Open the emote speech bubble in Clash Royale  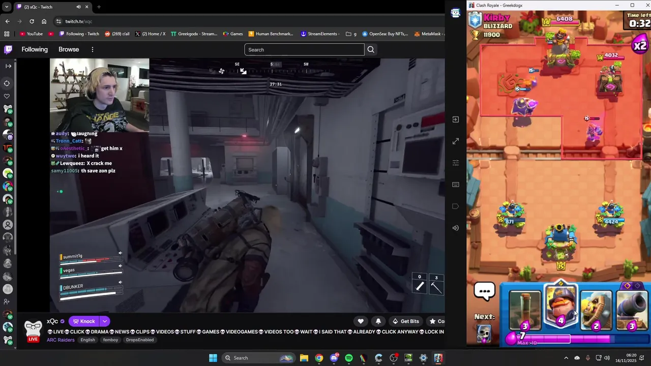(x=485, y=291)
